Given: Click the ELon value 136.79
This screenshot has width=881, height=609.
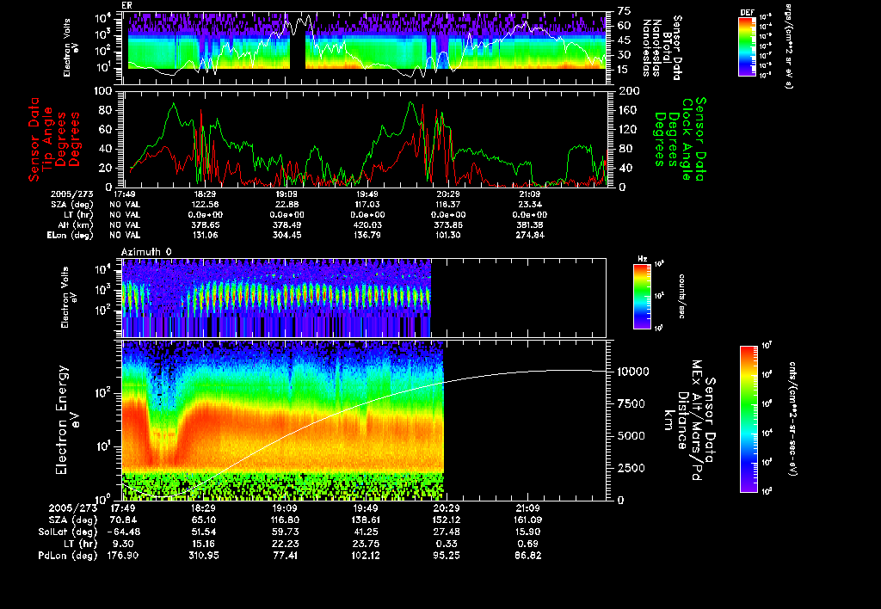Looking at the screenshot, I should click(x=367, y=235).
